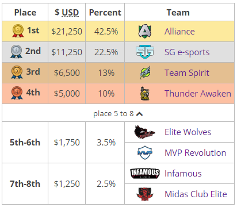237x207 pixels.
Task: Click the Team Spirit logo icon
Action: pyautogui.click(x=145, y=72)
